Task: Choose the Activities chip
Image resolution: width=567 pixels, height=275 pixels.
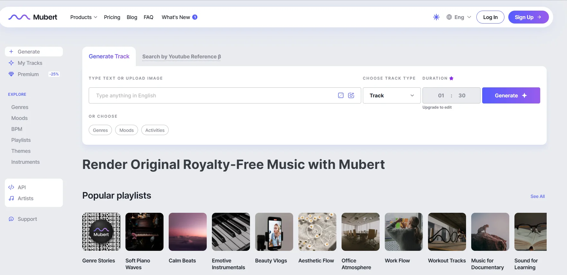Action: tap(155, 130)
